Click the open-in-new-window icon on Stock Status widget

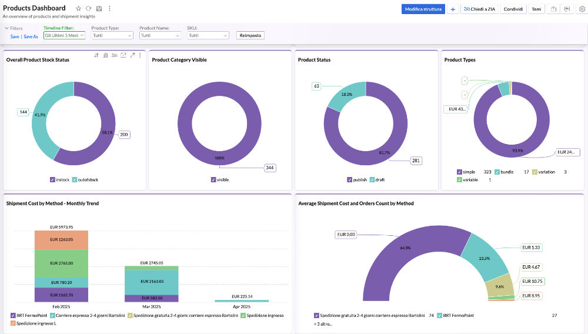(x=123, y=55)
